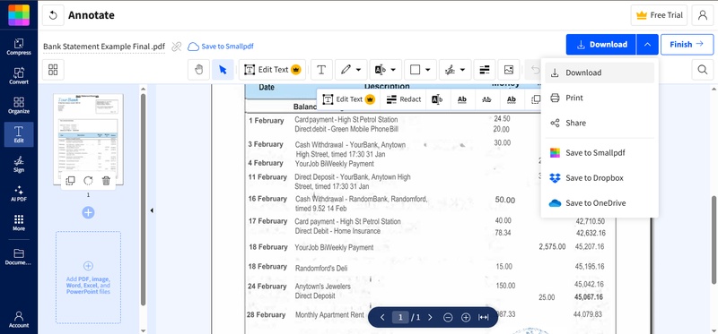The width and height of the screenshot is (718, 334).
Task: Zoom in with the plus button
Action: tap(466, 318)
